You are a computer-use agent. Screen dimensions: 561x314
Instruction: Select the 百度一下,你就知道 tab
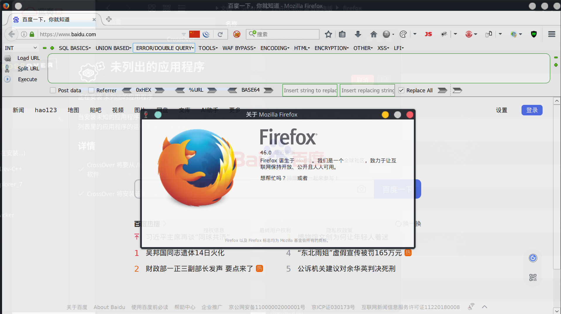point(54,19)
